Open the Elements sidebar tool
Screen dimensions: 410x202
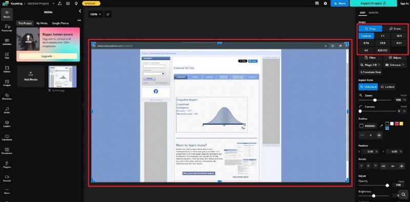[7, 97]
